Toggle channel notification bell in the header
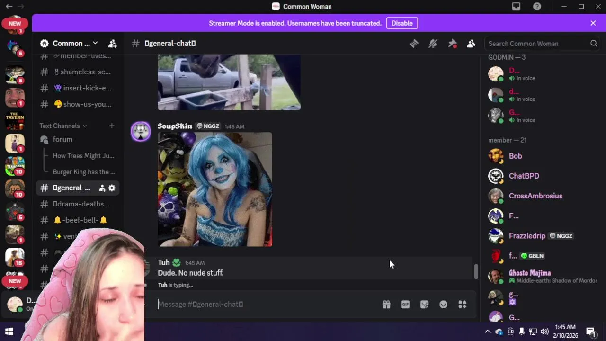 (x=433, y=44)
